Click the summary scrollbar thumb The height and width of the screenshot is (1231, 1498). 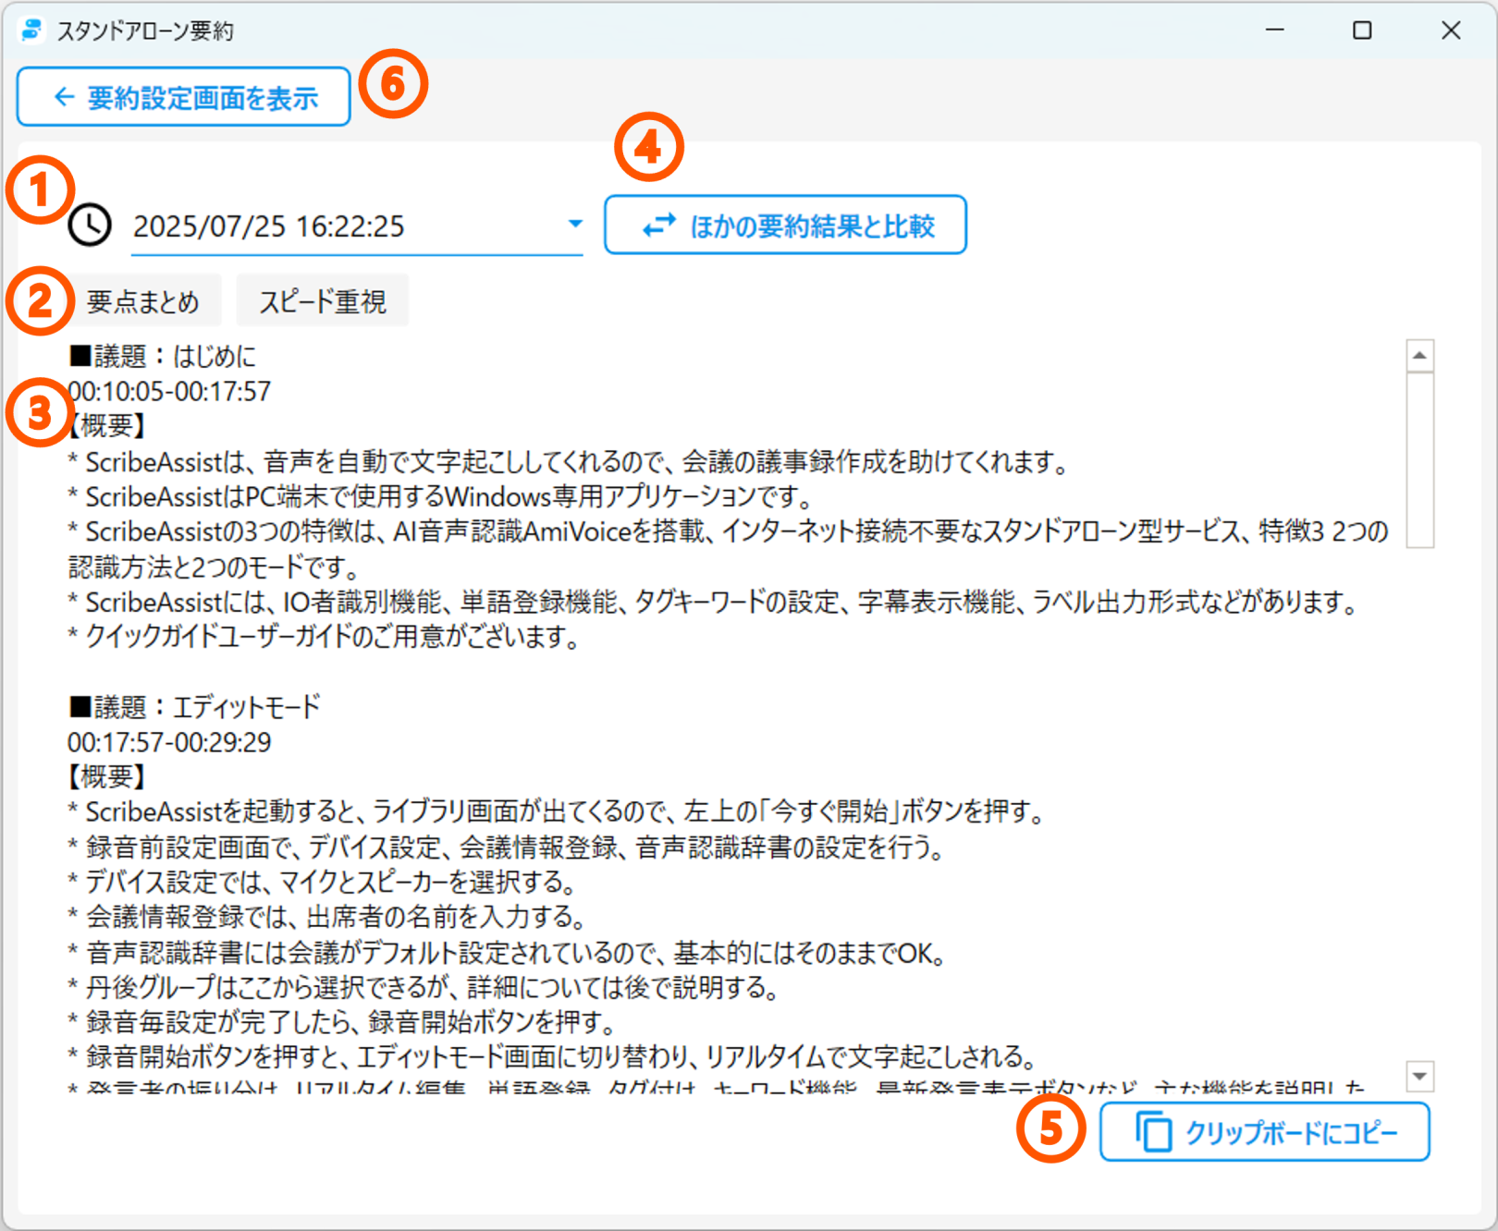[x=1419, y=459]
